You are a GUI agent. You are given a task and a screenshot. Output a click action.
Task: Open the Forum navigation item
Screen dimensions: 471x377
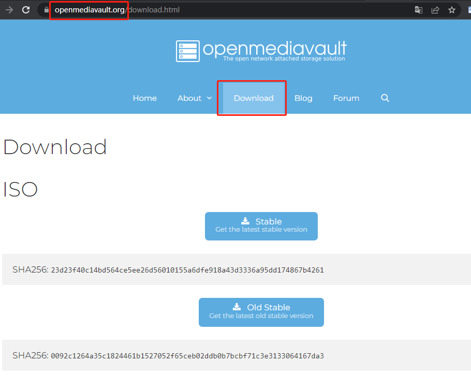pyautogui.click(x=346, y=98)
